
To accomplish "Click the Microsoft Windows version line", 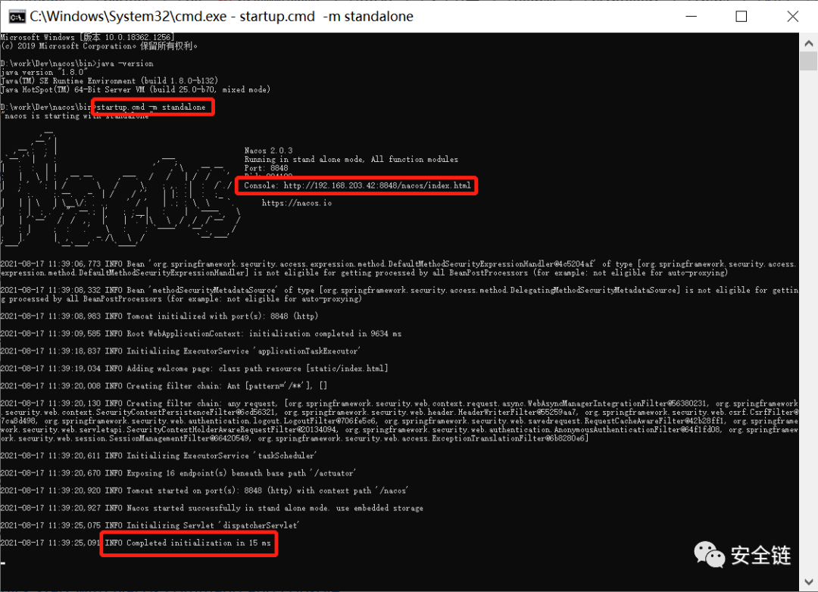I will click(86, 37).
